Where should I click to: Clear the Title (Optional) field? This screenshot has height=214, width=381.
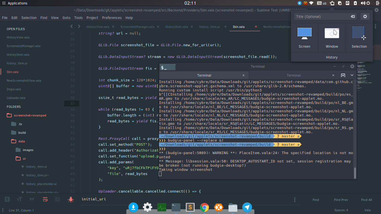click(x=353, y=16)
